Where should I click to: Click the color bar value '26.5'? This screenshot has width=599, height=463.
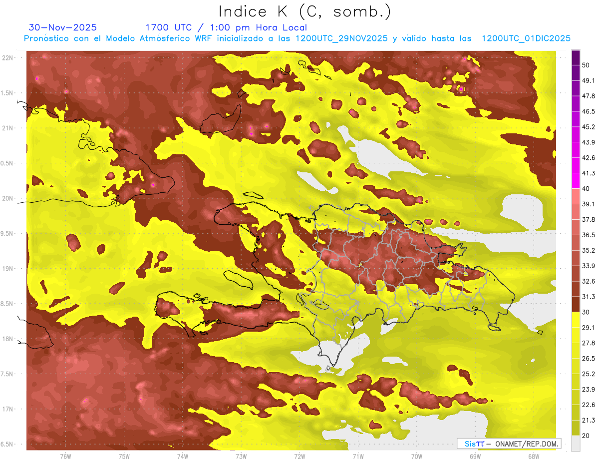(588, 358)
